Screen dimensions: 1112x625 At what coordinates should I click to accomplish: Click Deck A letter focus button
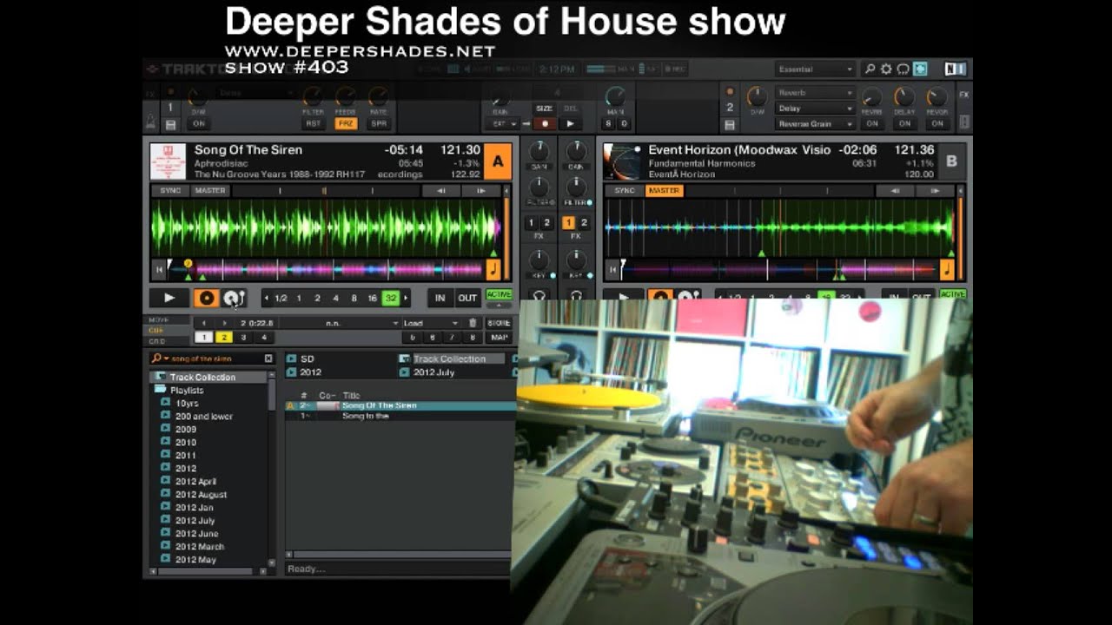point(498,161)
